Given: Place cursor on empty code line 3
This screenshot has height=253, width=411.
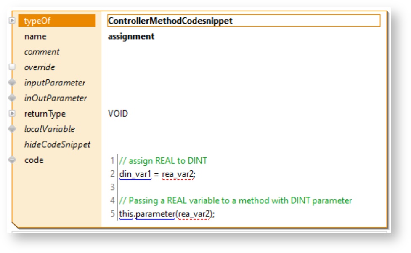Looking at the screenshot, I should 168,187.
